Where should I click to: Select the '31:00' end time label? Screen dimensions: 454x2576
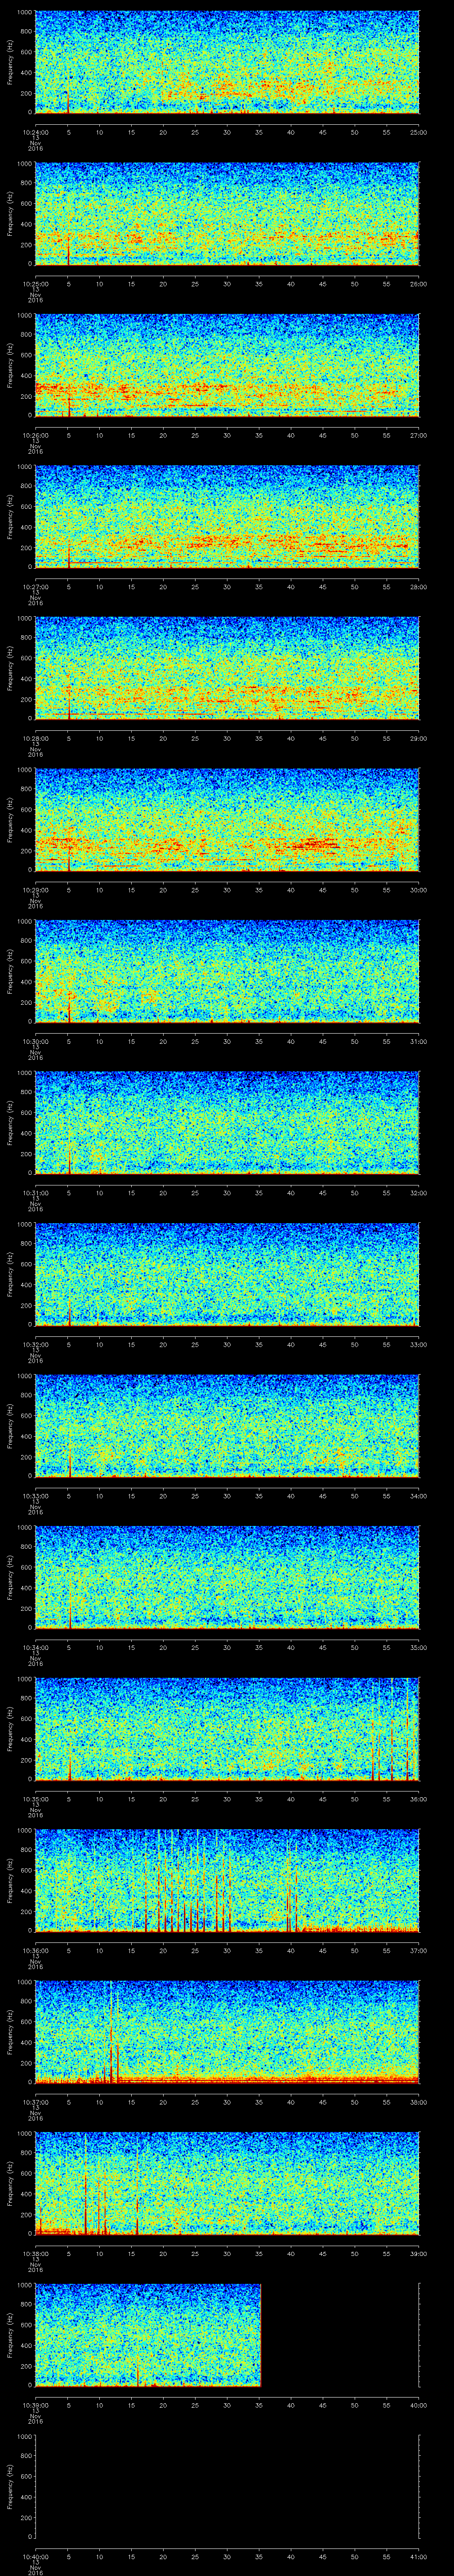point(419,1041)
